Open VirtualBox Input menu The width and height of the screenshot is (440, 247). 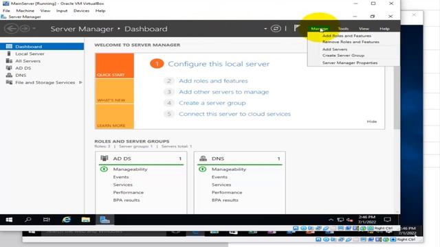pos(62,11)
